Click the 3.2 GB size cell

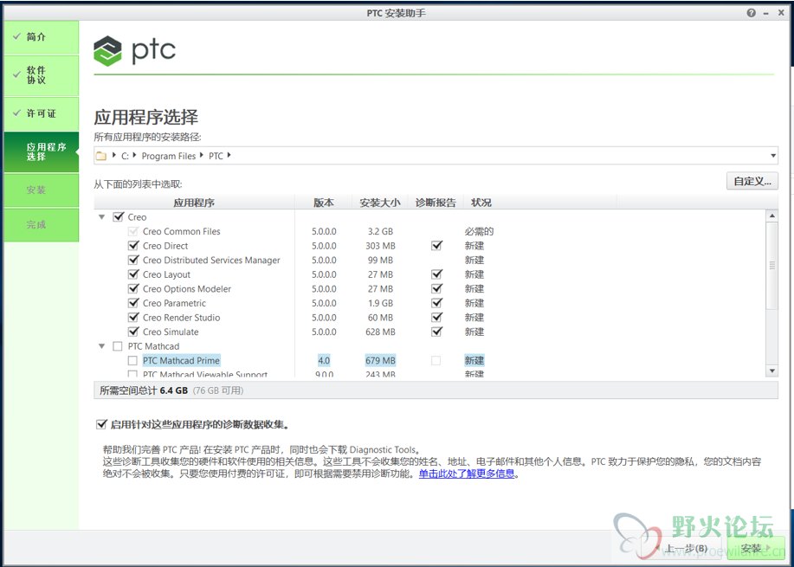click(x=380, y=231)
